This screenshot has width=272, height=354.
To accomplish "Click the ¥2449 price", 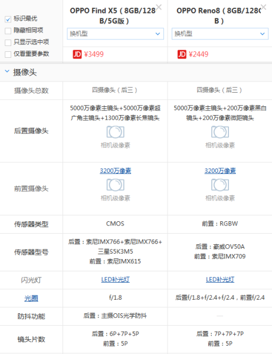I will point(198,54).
